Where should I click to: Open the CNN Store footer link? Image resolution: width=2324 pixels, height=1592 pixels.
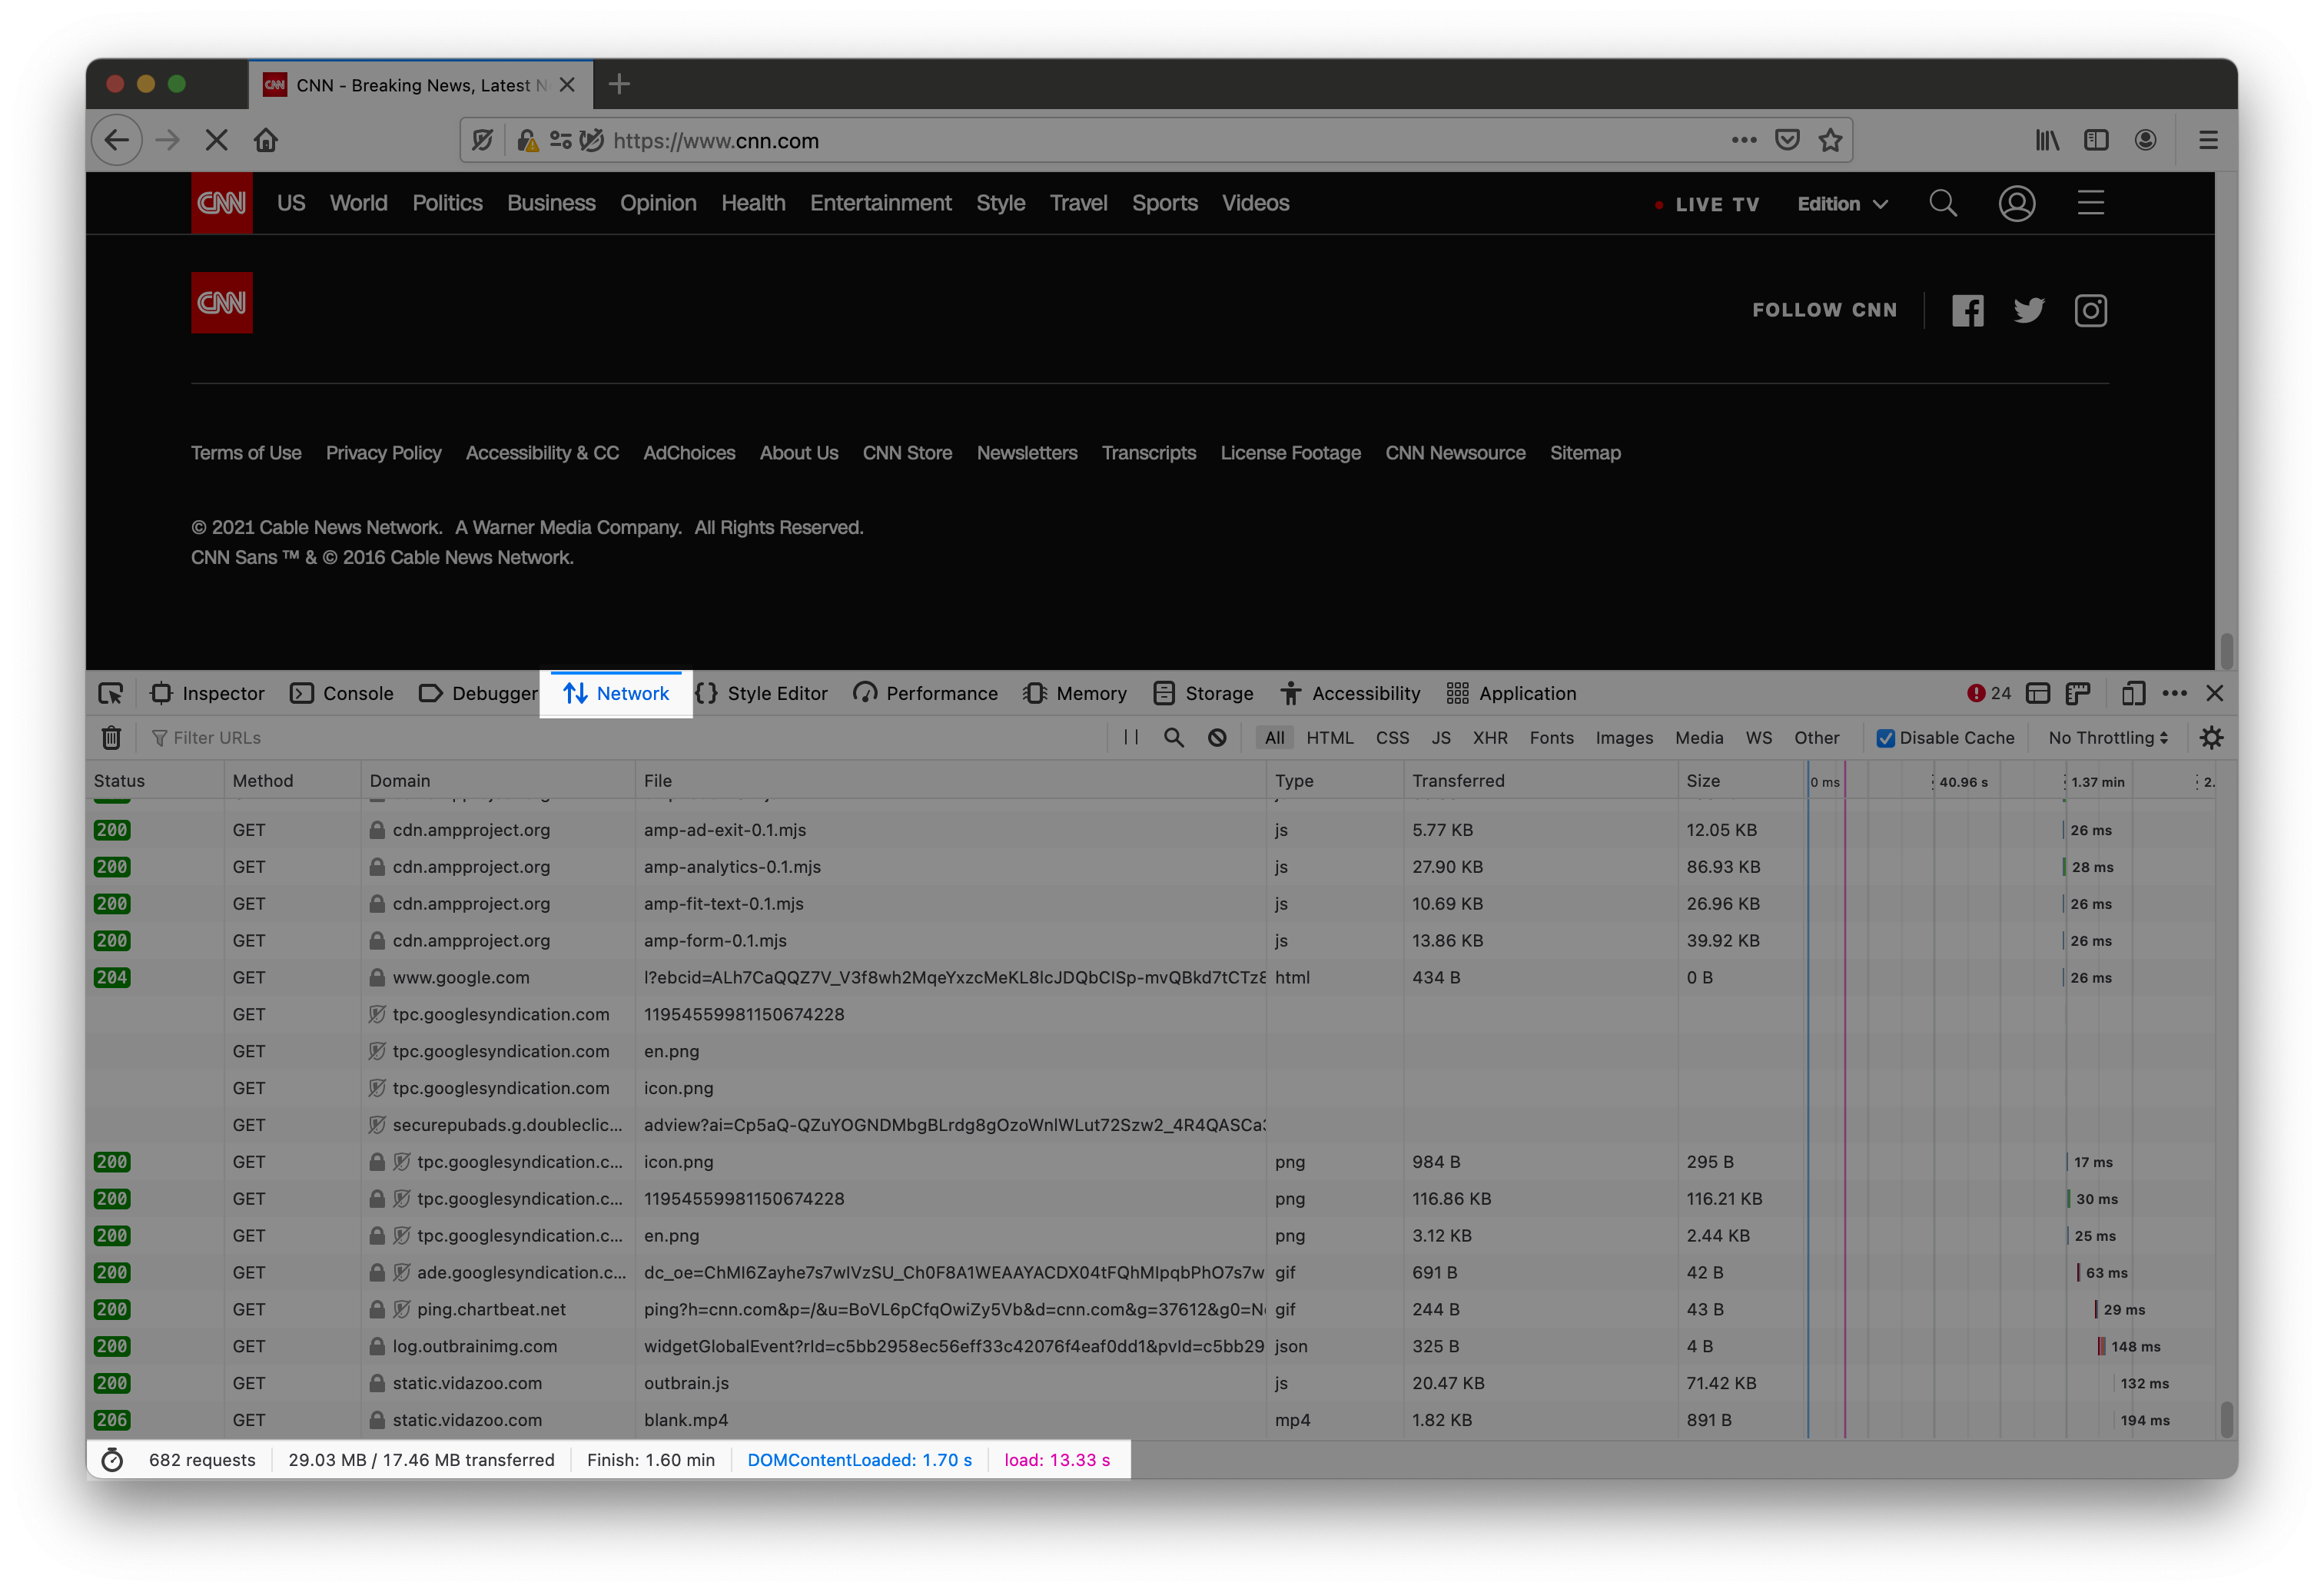tap(907, 453)
